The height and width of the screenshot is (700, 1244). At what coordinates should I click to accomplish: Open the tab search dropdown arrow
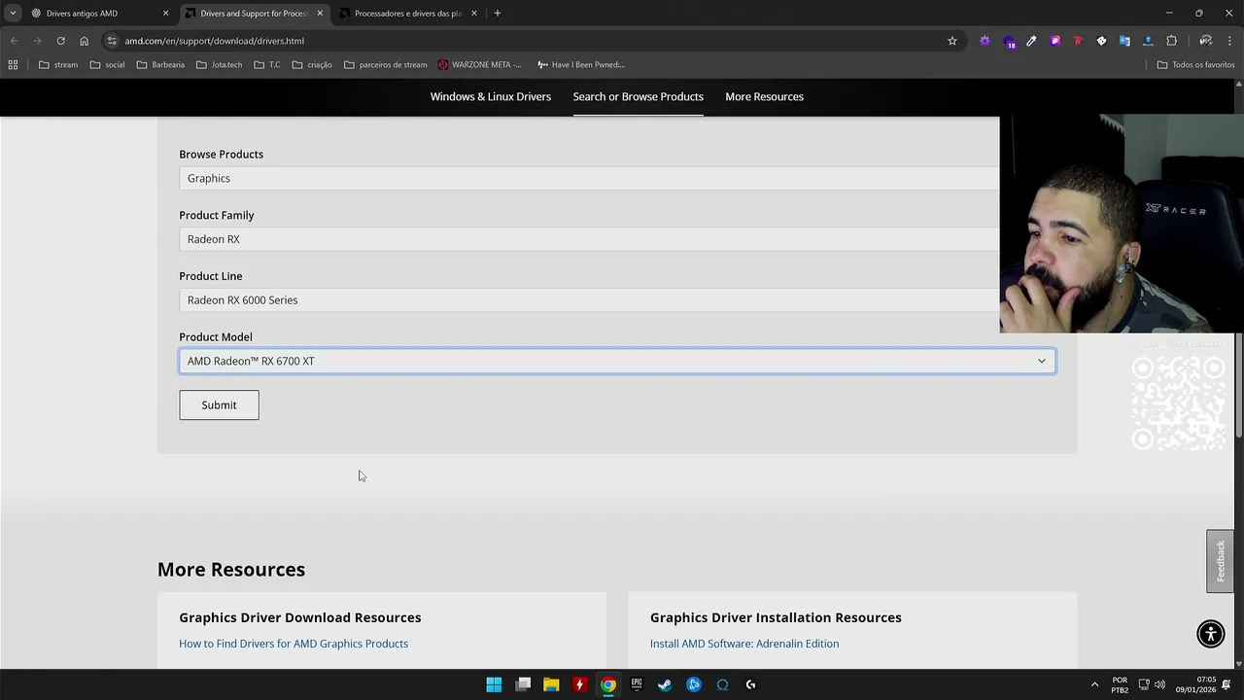pyautogui.click(x=13, y=13)
